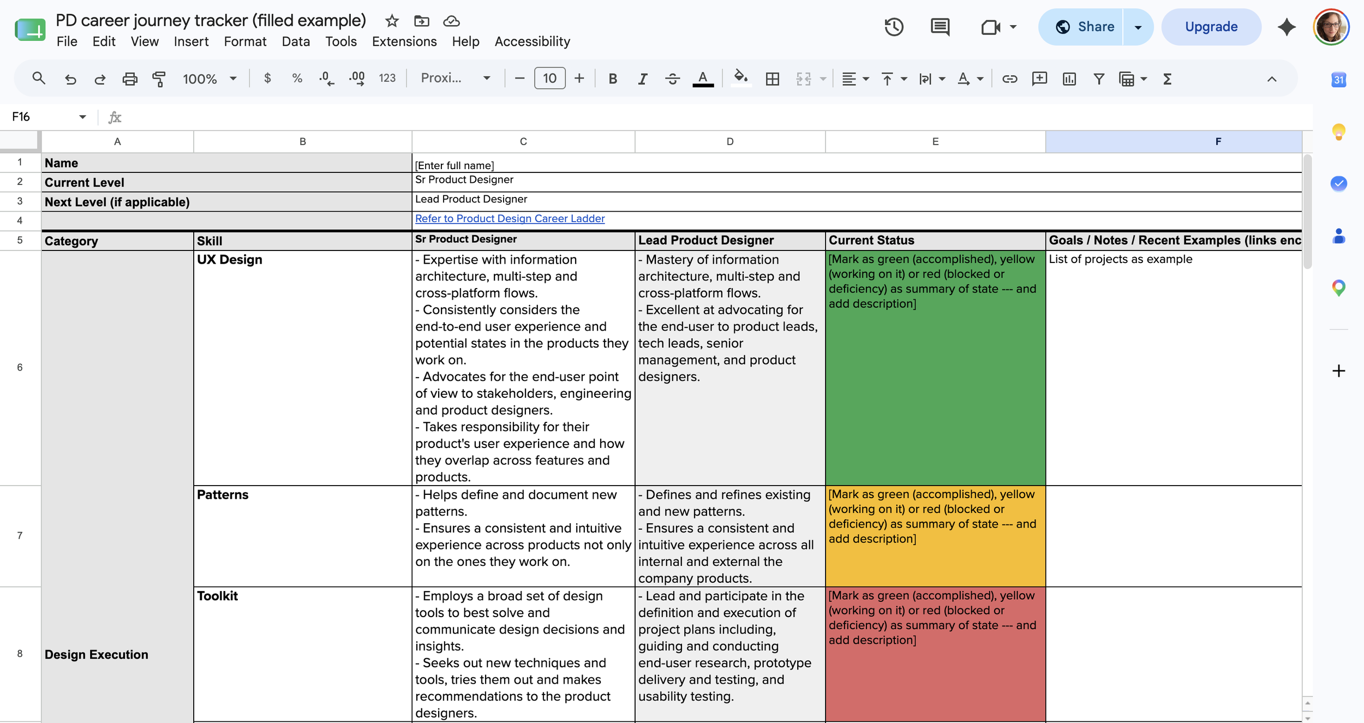Undo the last action

[x=70, y=79]
